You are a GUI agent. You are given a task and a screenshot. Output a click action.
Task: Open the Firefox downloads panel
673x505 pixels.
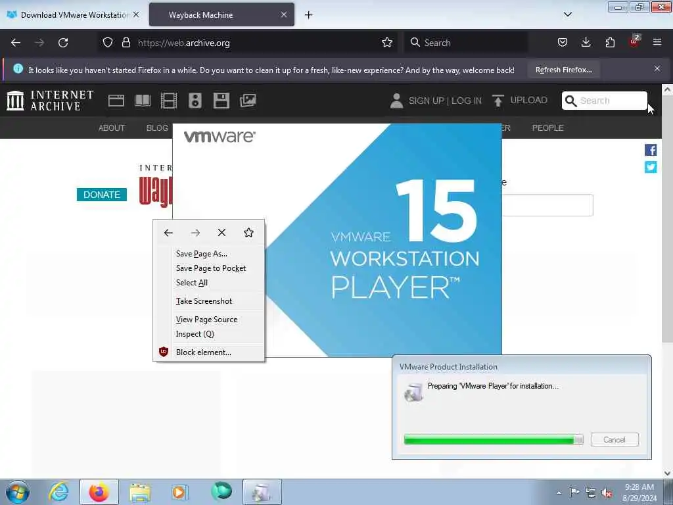click(x=586, y=42)
